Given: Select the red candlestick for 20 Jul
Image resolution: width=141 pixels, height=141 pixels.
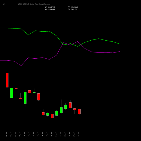Looking at the screenshot, I should point(52,116).
